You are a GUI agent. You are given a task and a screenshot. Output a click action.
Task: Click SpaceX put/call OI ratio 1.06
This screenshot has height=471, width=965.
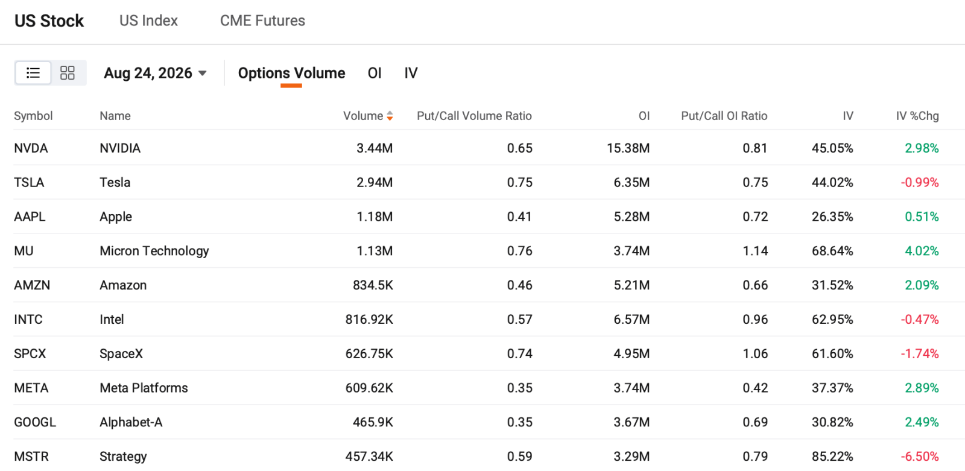point(755,353)
